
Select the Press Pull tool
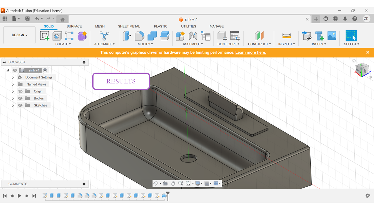[127, 36]
